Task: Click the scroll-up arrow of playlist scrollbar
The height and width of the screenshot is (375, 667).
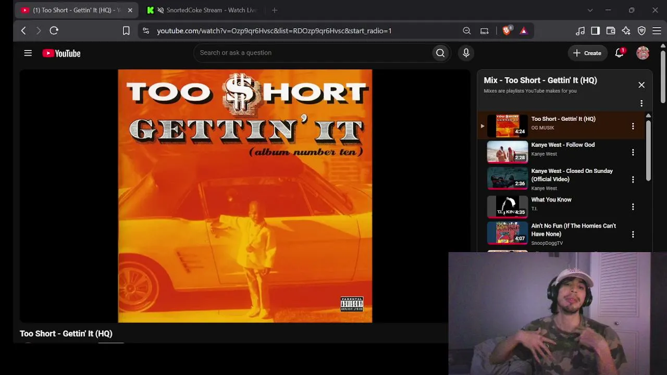Action: click(648, 116)
